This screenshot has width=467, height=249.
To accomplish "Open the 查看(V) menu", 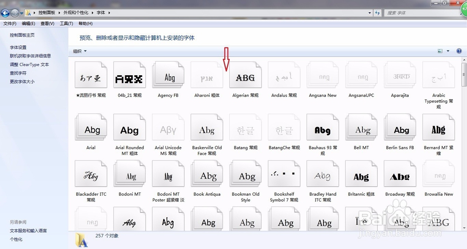I will click(47, 23).
